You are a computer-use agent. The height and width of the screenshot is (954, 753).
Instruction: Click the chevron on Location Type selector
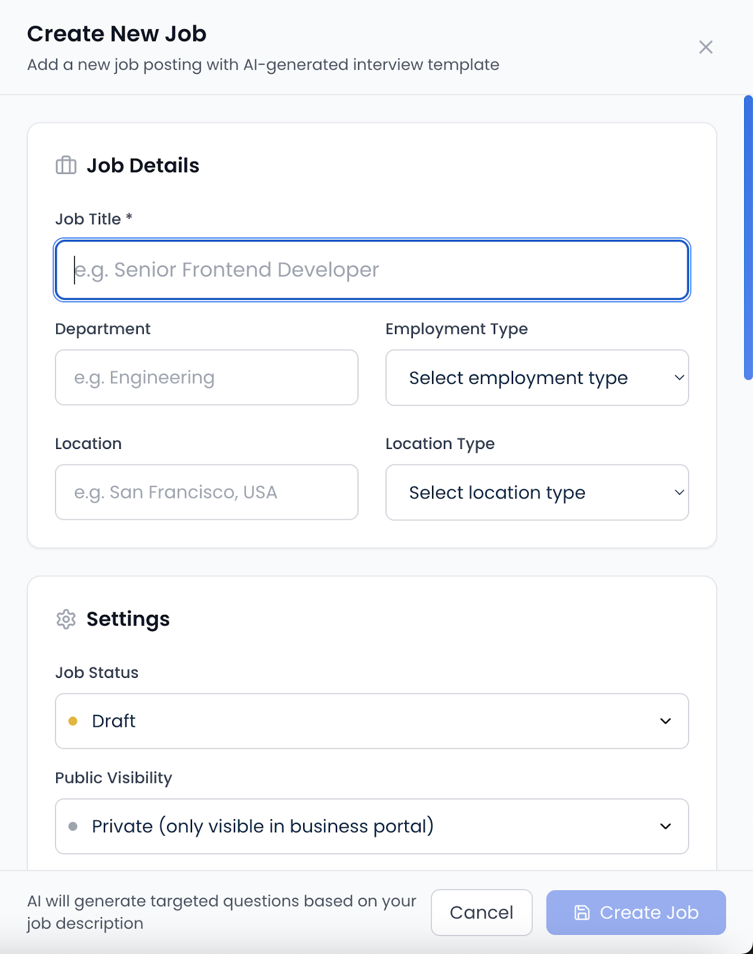pos(680,493)
